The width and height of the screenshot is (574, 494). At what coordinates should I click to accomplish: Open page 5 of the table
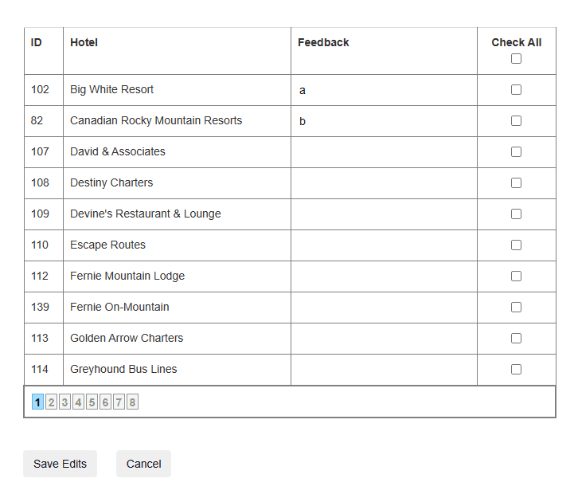(92, 402)
